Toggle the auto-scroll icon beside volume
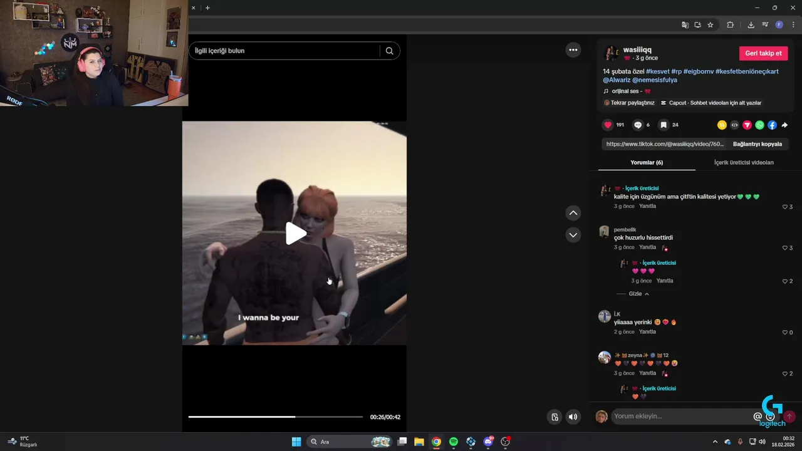Image resolution: width=802 pixels, height=451 pixels. tap(555, 417)
